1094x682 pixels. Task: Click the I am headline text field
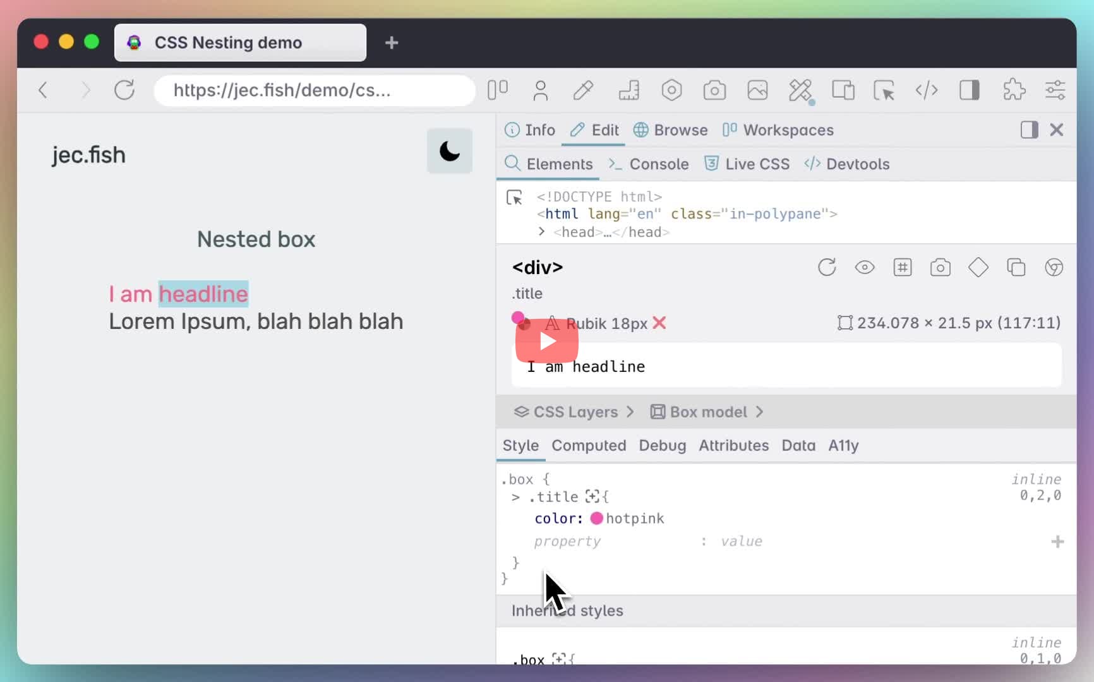[x=786, y=366]
